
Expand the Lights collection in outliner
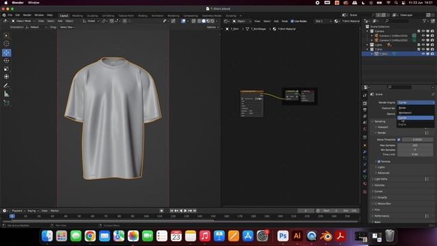pos(367,44)
